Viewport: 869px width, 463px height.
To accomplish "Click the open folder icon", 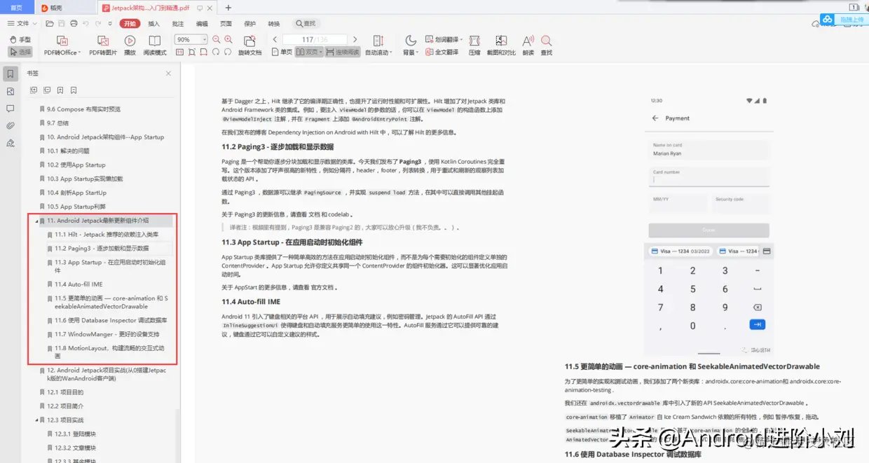I will click(x=50, y=23).
